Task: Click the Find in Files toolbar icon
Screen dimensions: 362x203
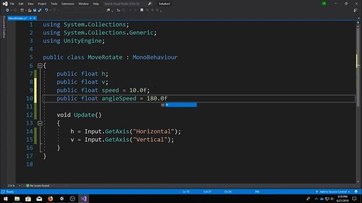Action: pyautogui.click(x=108, y=10)
